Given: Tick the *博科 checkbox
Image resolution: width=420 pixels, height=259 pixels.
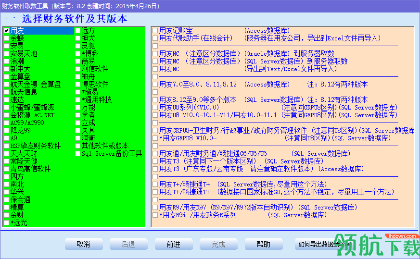Looking at the screenshot, I should click(77, 54).
